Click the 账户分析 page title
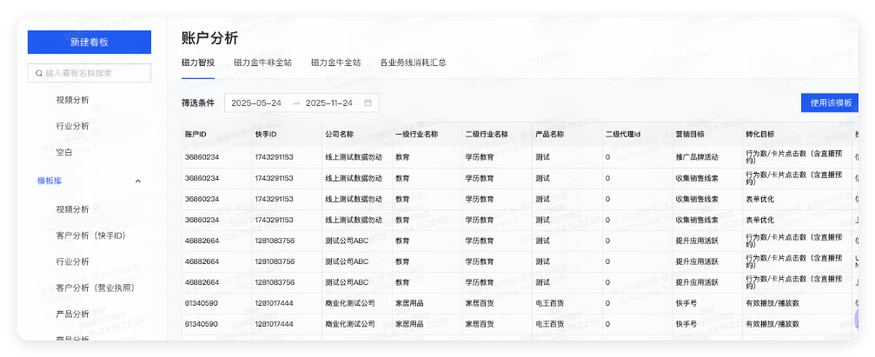The width and height of the screenshot is (875, 357). tap(209, 38)
